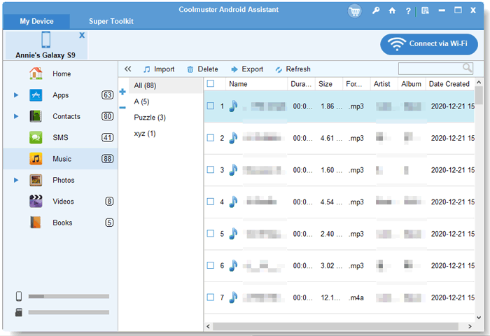Expand the Contacts tree arrow
This screenshot has height=336, width=490.
[x=16, y=116]
